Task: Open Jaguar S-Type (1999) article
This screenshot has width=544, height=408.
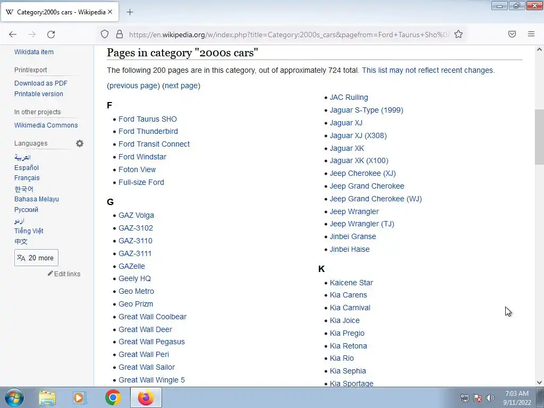Action: click(367, 110)
